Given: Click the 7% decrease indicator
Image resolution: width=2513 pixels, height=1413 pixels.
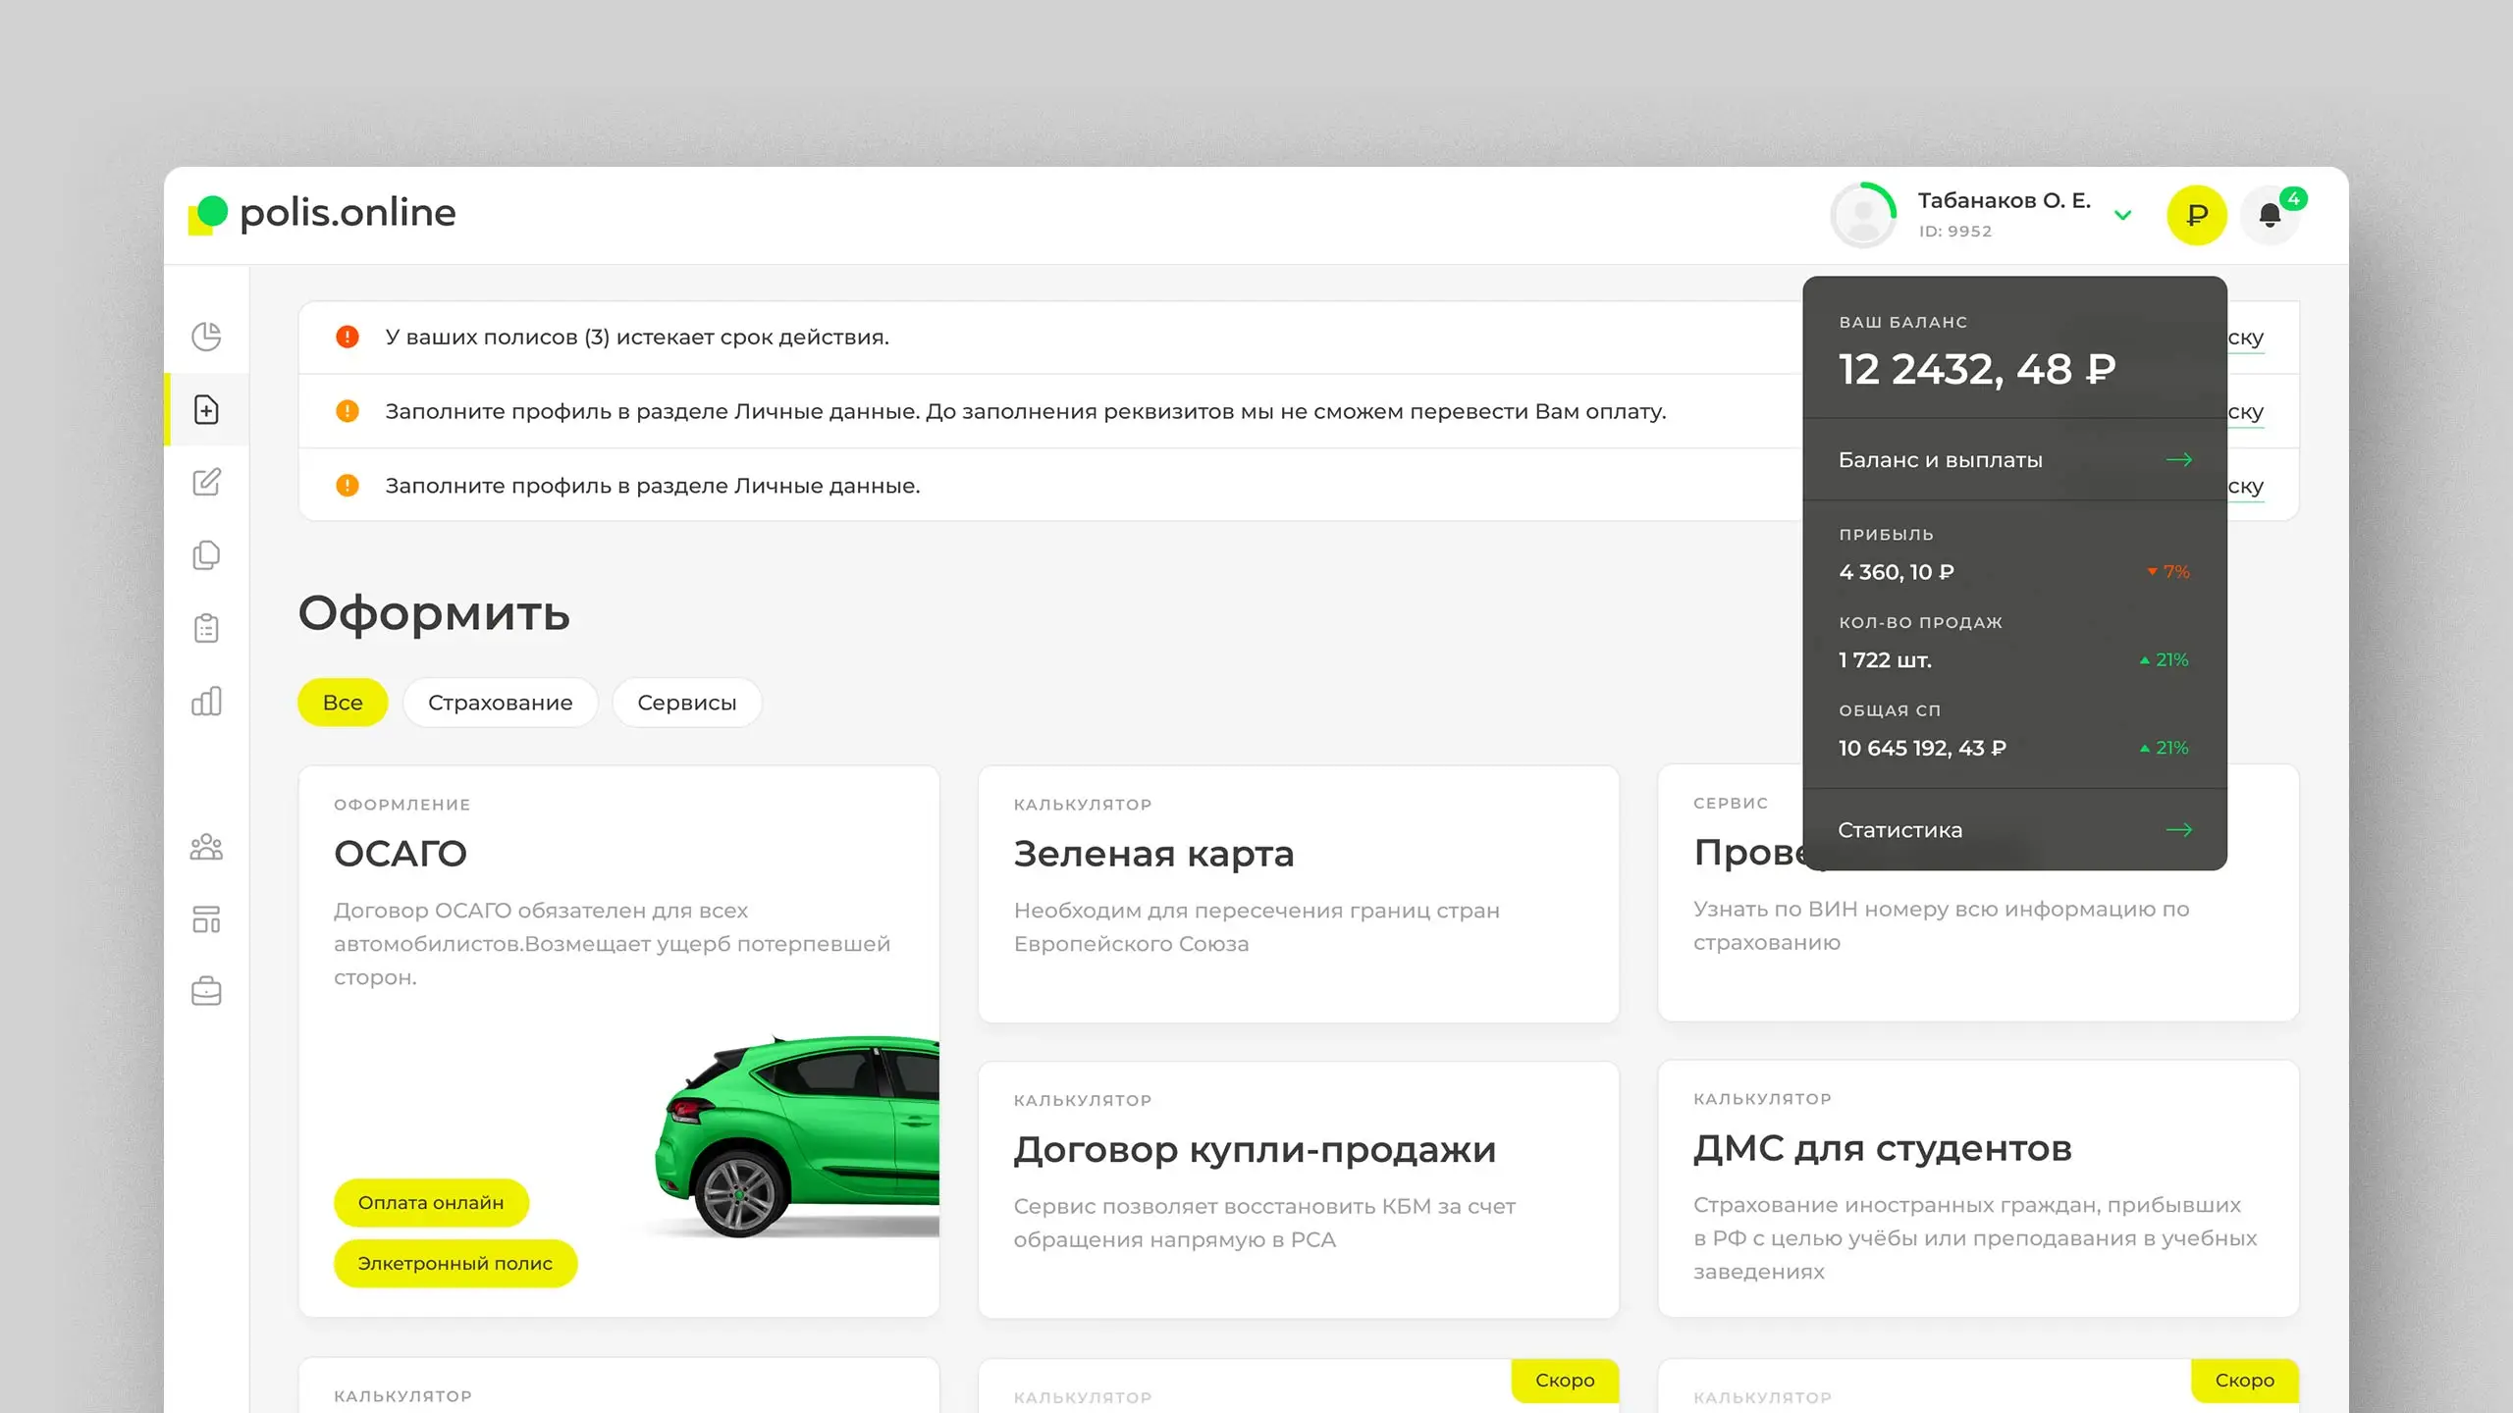Looking at the screenshot, I should (2168, 572).
